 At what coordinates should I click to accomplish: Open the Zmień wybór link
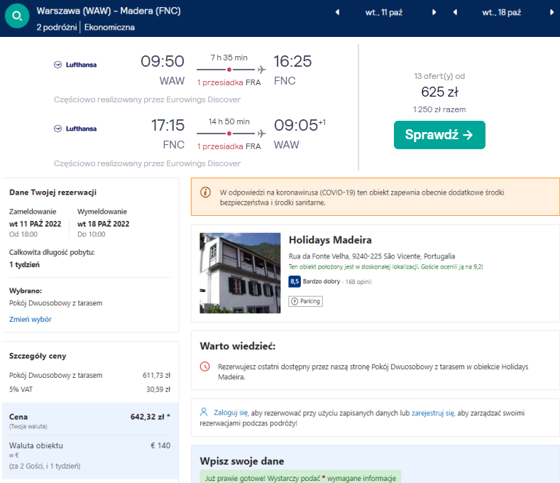click(x=31, y=319)
